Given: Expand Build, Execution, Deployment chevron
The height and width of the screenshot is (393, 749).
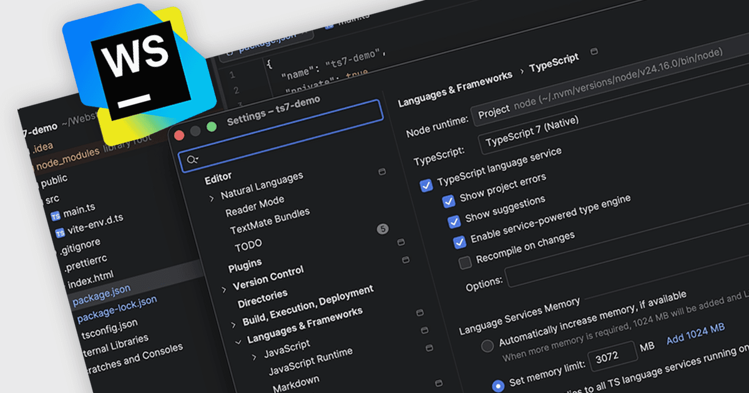Looking at the screenshot, I should pyautogui.click(x=233, y=324).
